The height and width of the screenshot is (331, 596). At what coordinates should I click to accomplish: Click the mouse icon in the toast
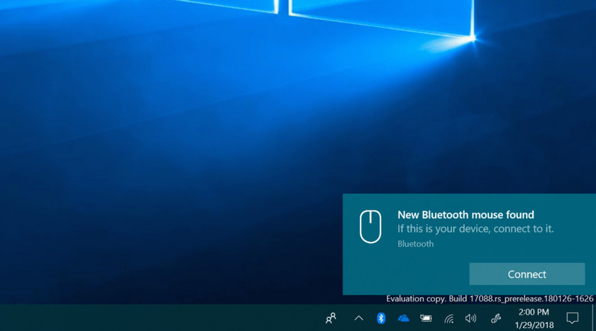pos(370,227)
